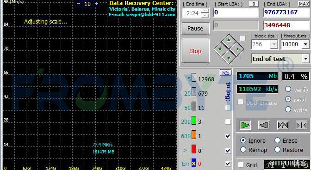Viewport: 311px width, 170px height.
Task: Click the up arrow on navigation diamond
Action: (229, 40)
